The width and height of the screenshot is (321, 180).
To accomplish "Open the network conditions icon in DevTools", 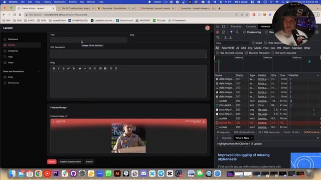I will [x=218, y=37].
